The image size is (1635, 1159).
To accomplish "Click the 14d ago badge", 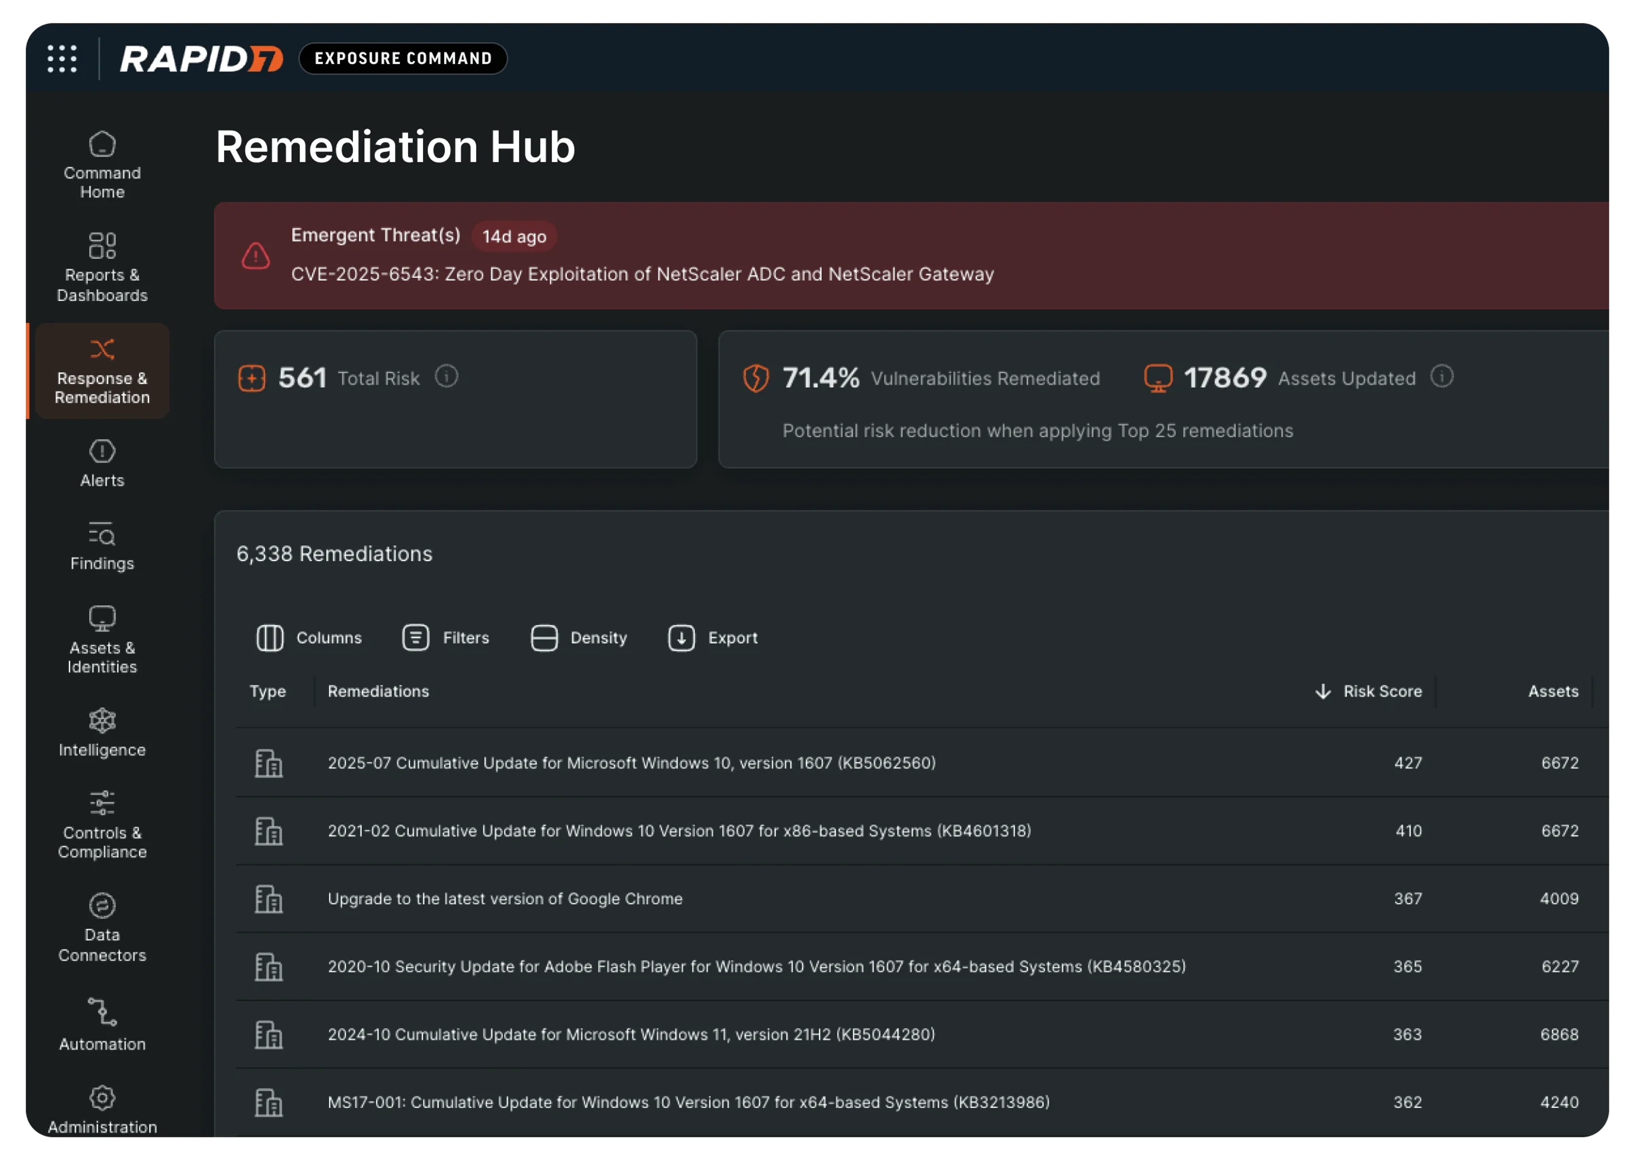I will [514, 236].
